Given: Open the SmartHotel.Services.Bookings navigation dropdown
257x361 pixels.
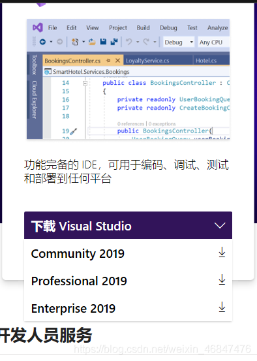Looking at the screenshot, I should [136, 72].
